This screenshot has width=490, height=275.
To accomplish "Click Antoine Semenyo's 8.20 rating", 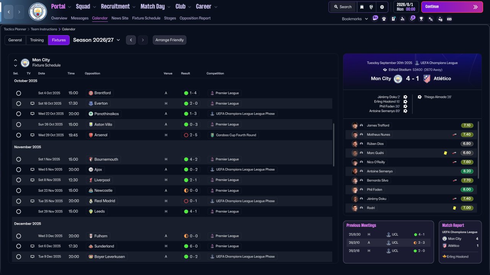I will tap(467, 171).
